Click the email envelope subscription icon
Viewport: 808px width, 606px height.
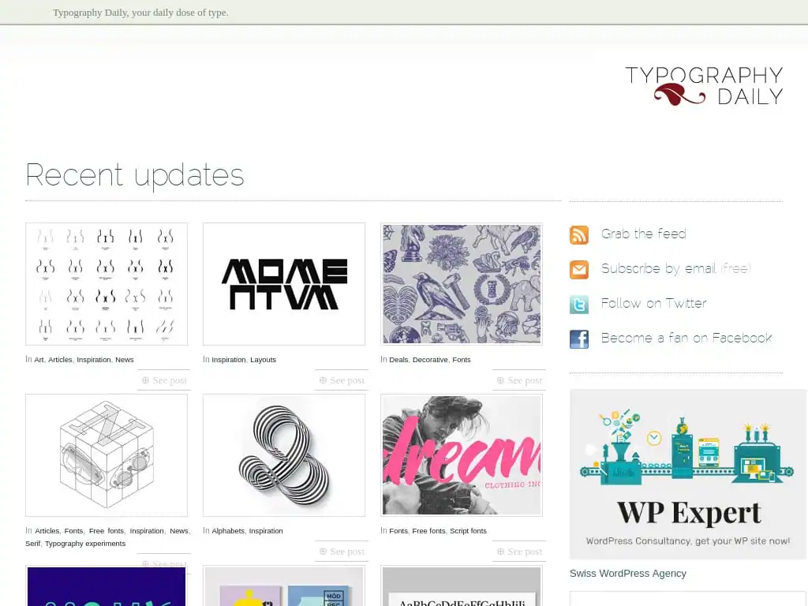pos(579,269)
